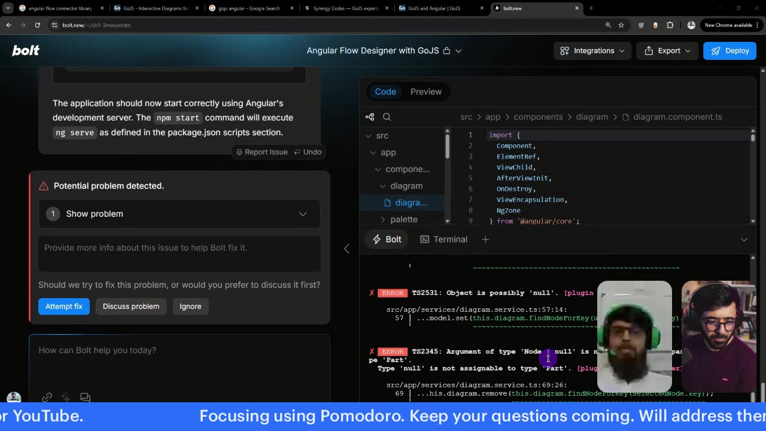This screenshot has width=766, height=431.
Task: Click the sparkle enhance prompt icon
Action: click(66, 397)
